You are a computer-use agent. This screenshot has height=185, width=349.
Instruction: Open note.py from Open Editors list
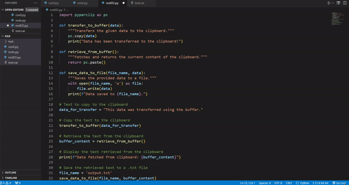(x=20, y=21)
